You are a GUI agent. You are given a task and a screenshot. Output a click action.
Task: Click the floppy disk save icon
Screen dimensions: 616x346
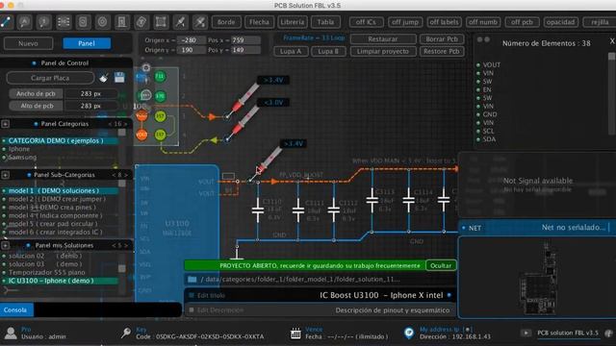[119, 77]
